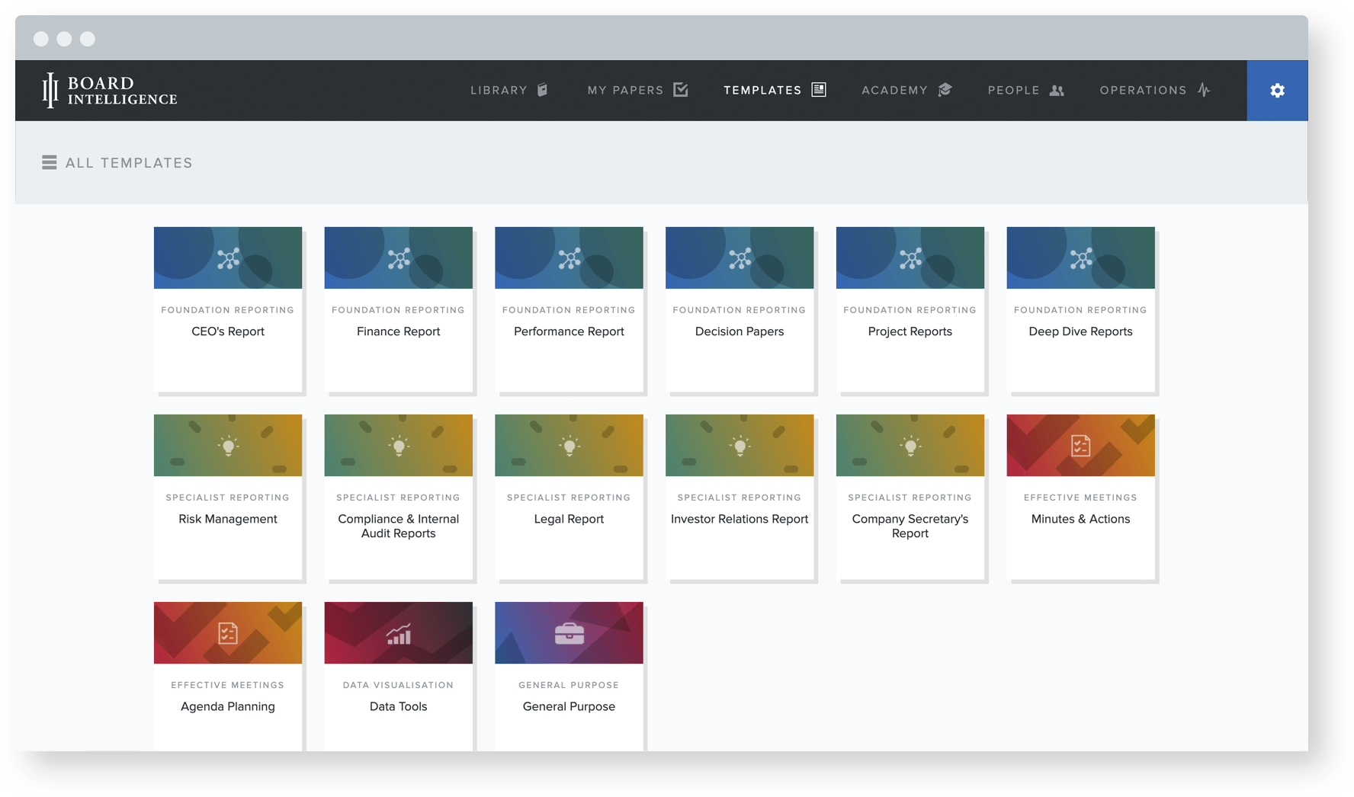The width and height of the screenshot is (1354, 797).
Task: Open the Decision Papers template
Action: coord(739,331)
